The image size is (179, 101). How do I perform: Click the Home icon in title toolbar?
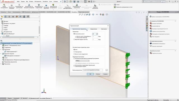65,1
